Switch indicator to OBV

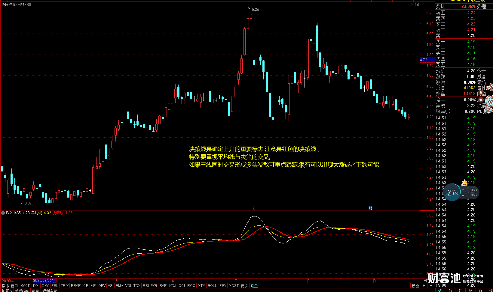102,286
